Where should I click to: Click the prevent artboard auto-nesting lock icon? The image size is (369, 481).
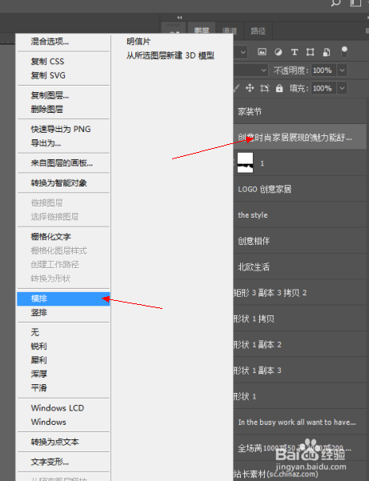[x=264, y=88]
